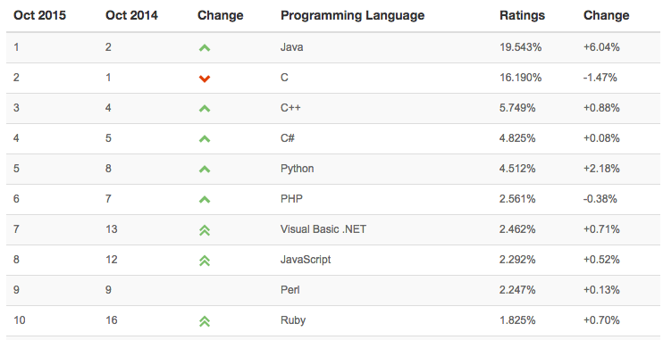Click double up arrow in Visual Basic .NET row
The height and width of the screenshot is (340, 663).
tap(205, 230)
